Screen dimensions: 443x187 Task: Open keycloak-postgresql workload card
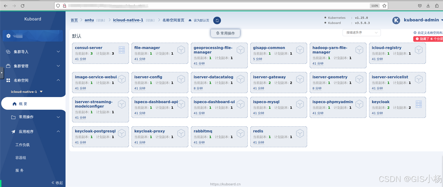100,137
